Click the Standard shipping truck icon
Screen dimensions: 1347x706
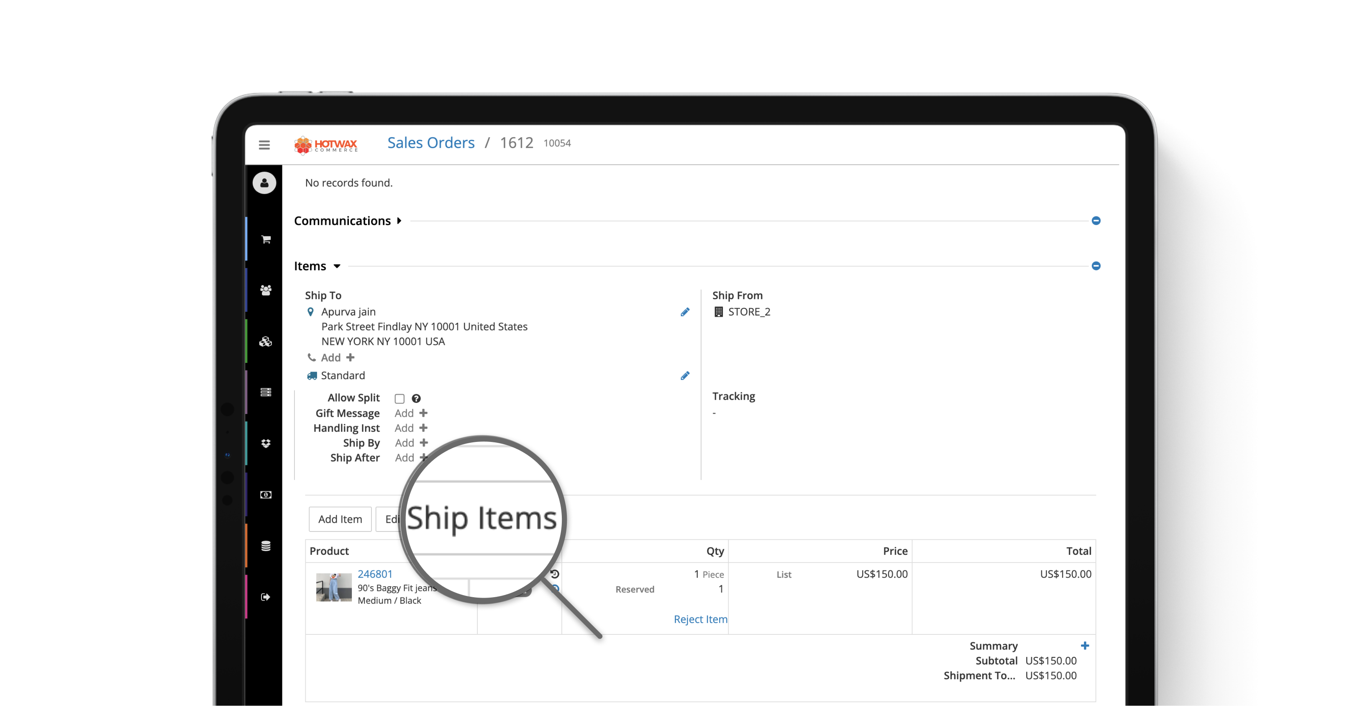click(312, 376)
